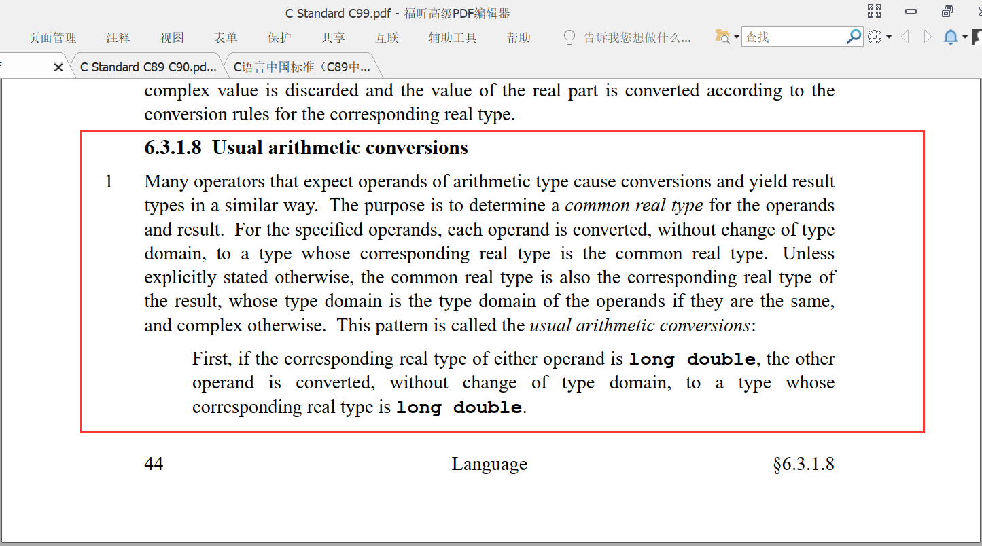Click the cascade windows icon in the title bar
This screenshot has height=546, width=982.
[x=947, y=11]
